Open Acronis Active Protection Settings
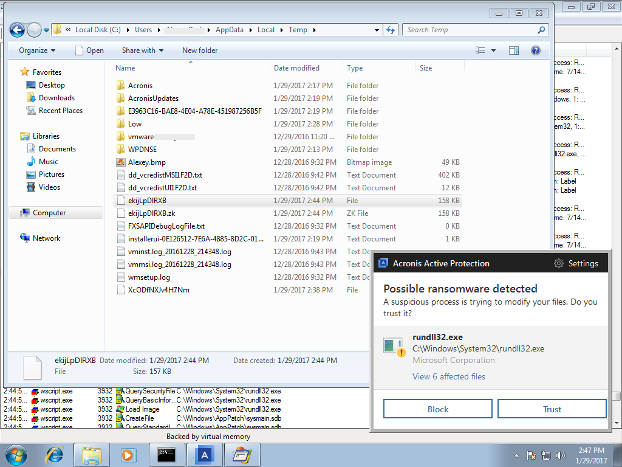This screenshot has width=622, height=467. coord(583,263)
